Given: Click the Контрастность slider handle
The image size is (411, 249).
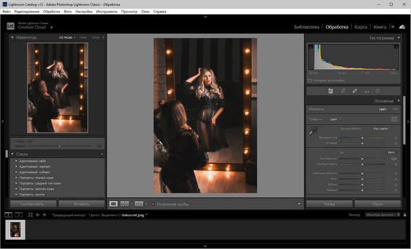Looking at the screenshot, I should coord(362,164).
